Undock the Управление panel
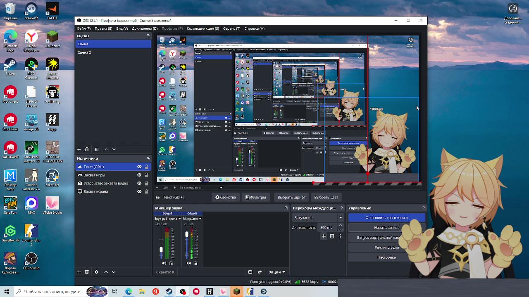This screenshot has width=529, height=297. [x=424, y=208]
